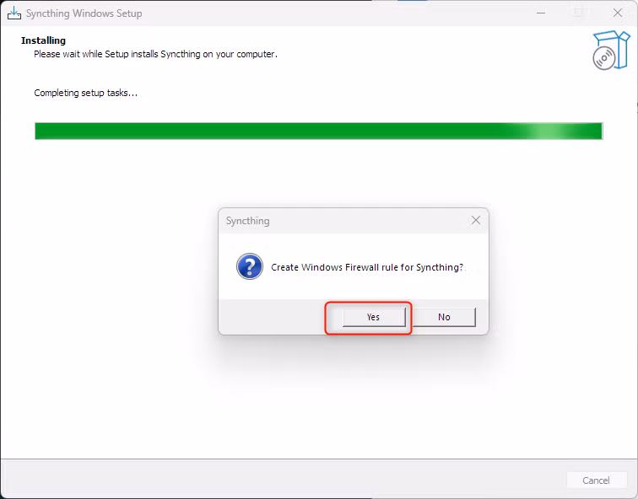Click the software box and disc icon

pos(611,51)
